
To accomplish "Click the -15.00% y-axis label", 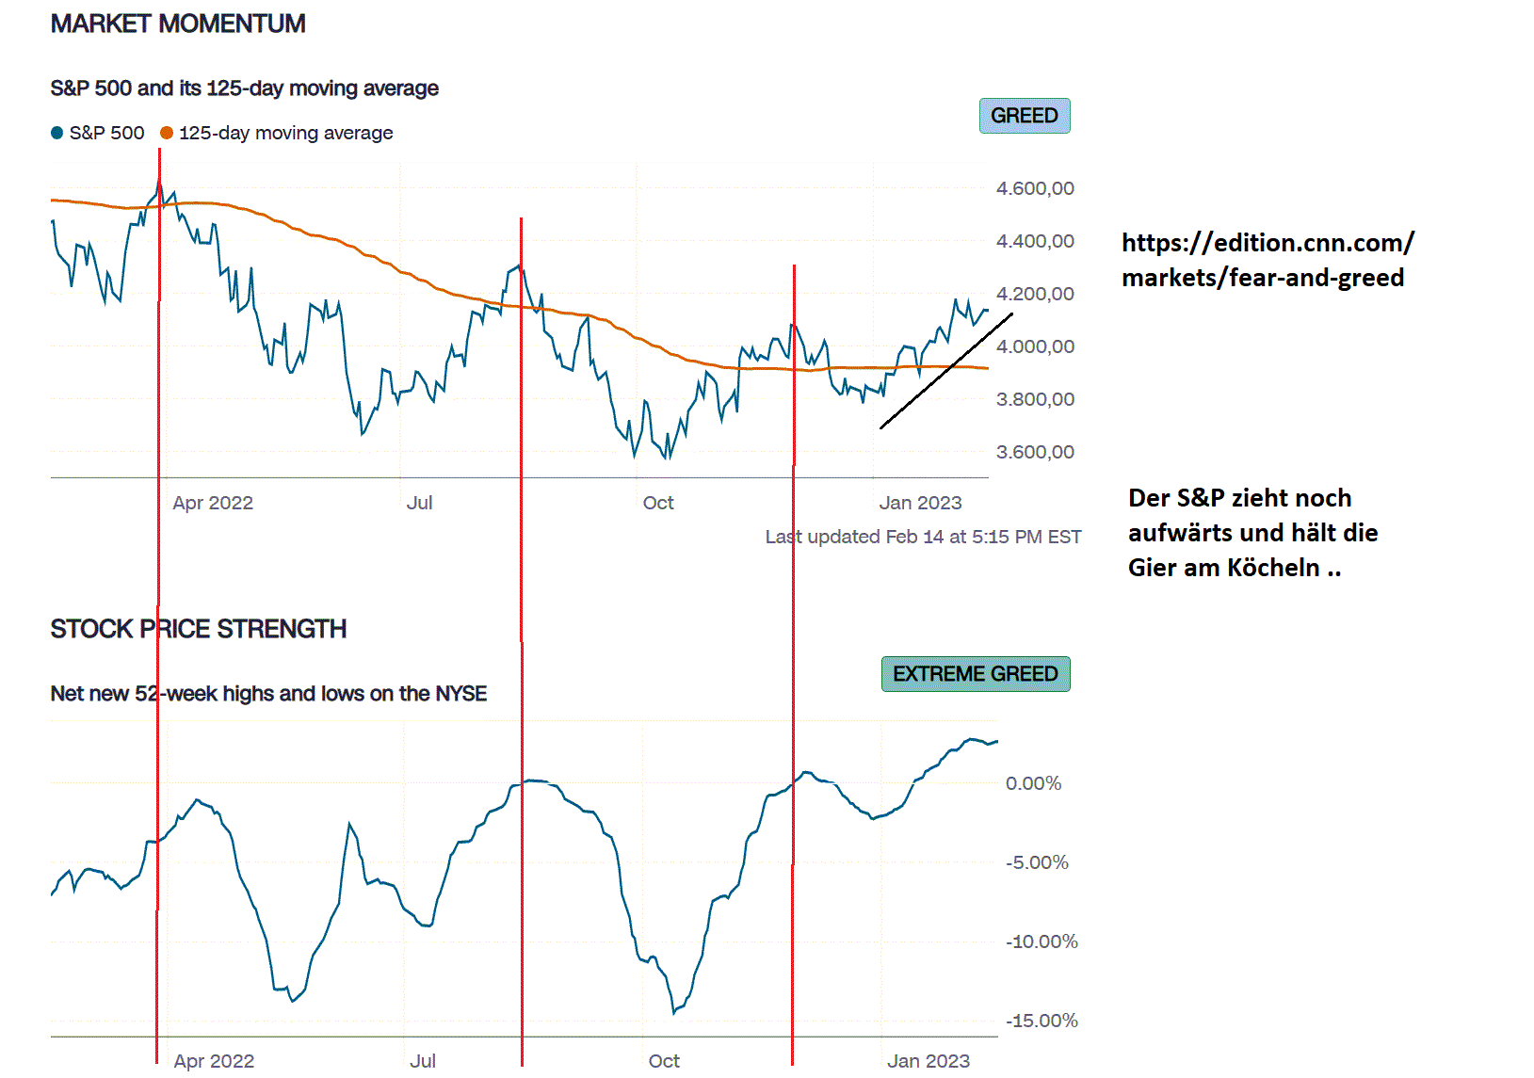I will [x=1042, y=1021].
